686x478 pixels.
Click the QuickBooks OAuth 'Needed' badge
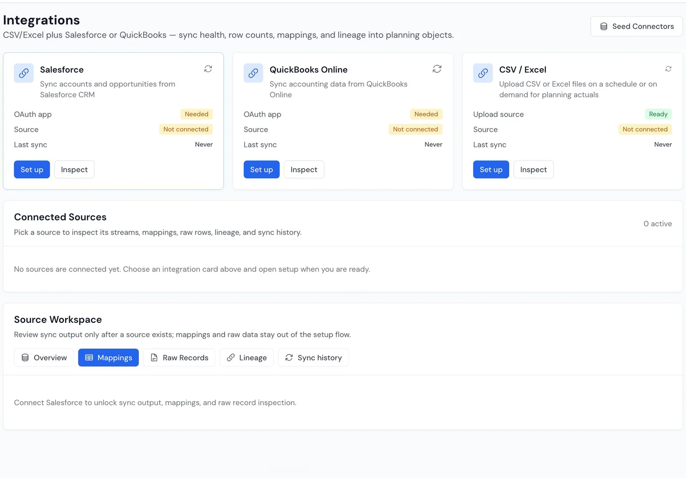tap(426, 114)
